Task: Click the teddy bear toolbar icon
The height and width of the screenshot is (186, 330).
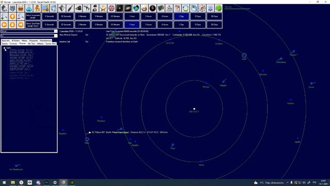Action: tap(37, 8)
